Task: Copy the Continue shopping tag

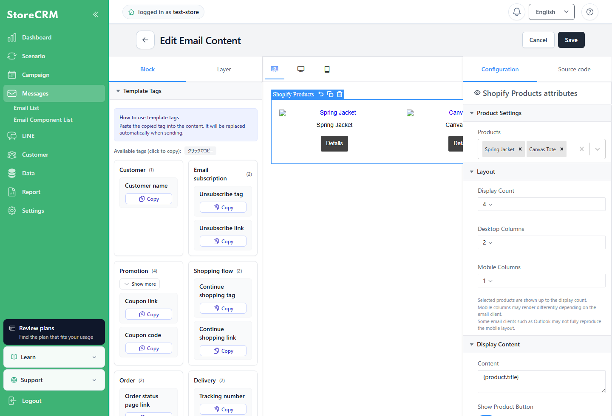Action: [x=223, y=308]
